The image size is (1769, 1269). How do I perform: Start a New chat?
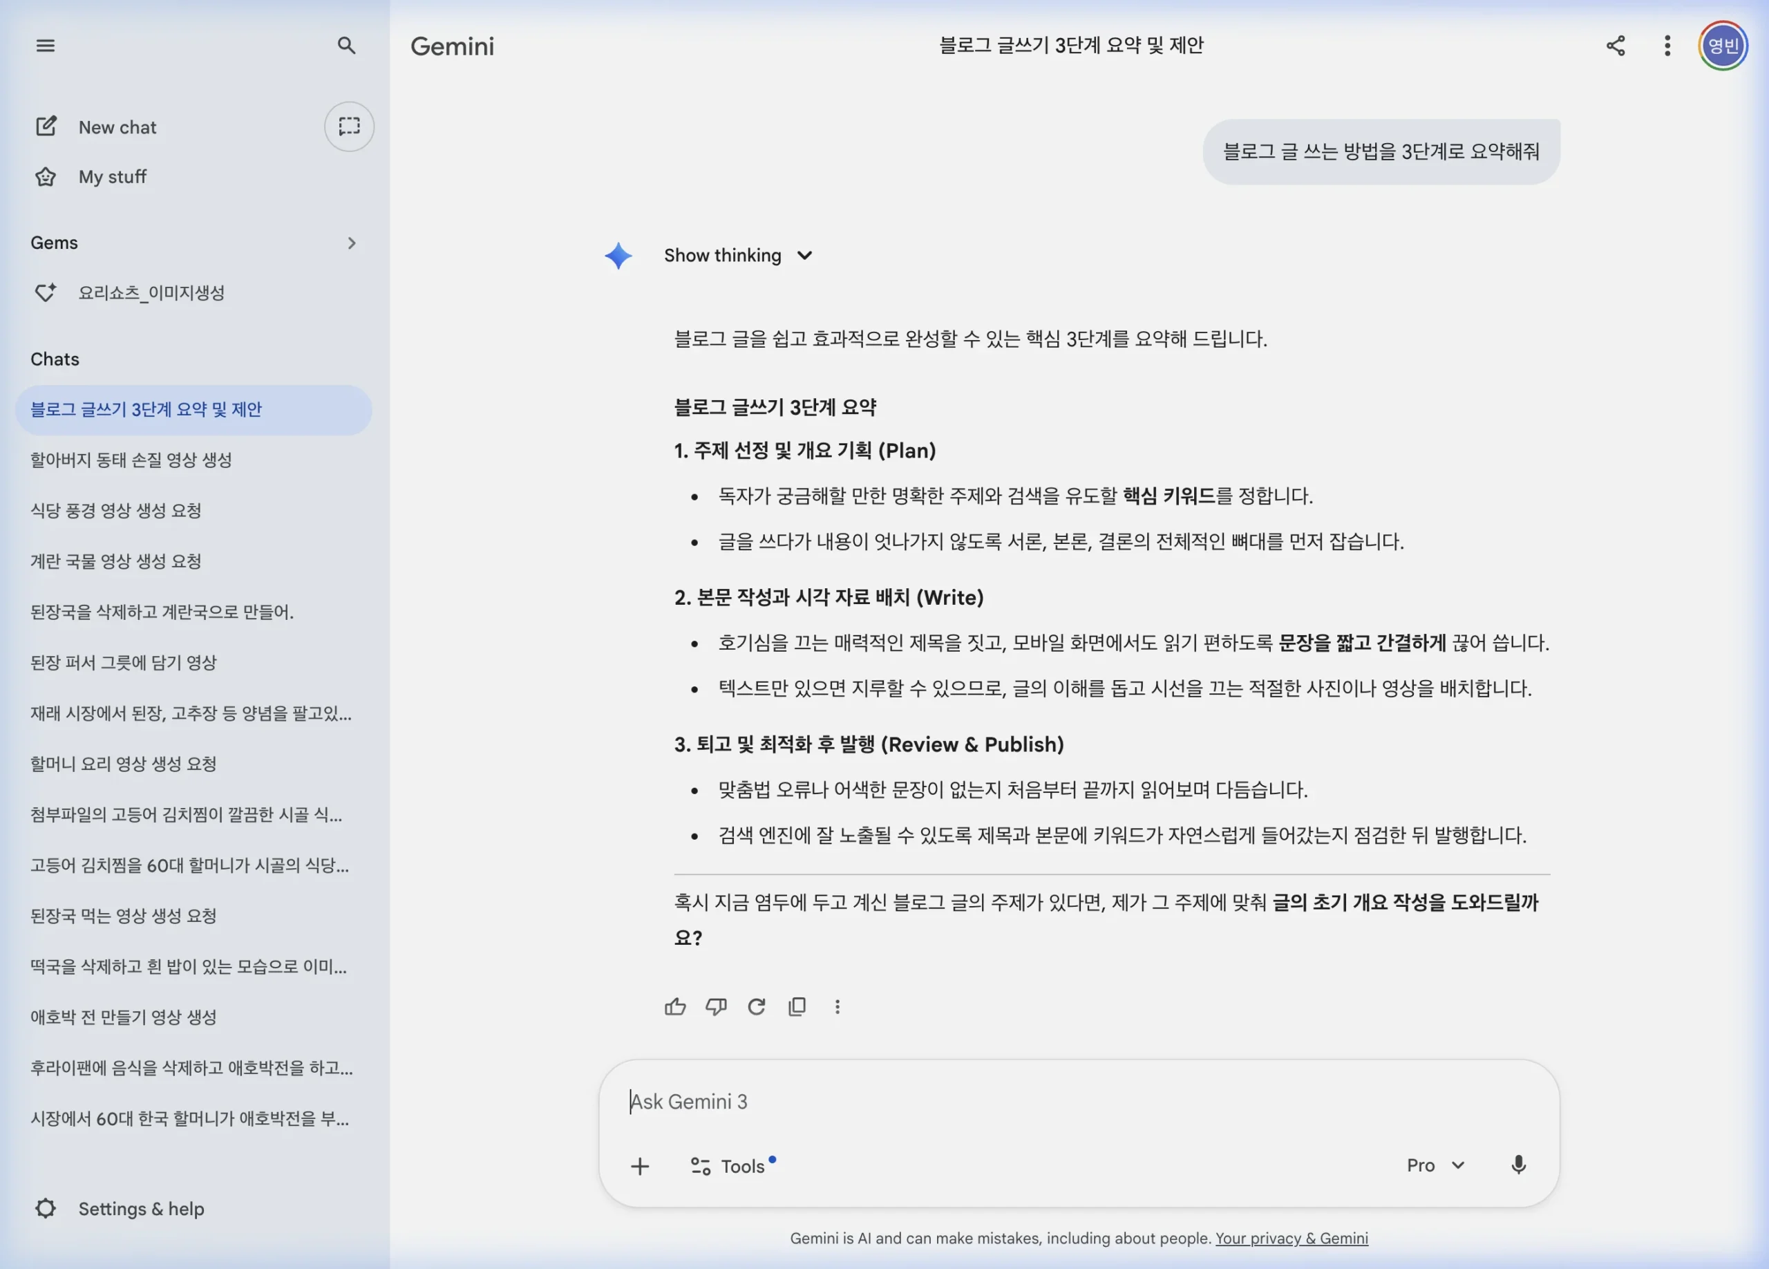(117, 126)
